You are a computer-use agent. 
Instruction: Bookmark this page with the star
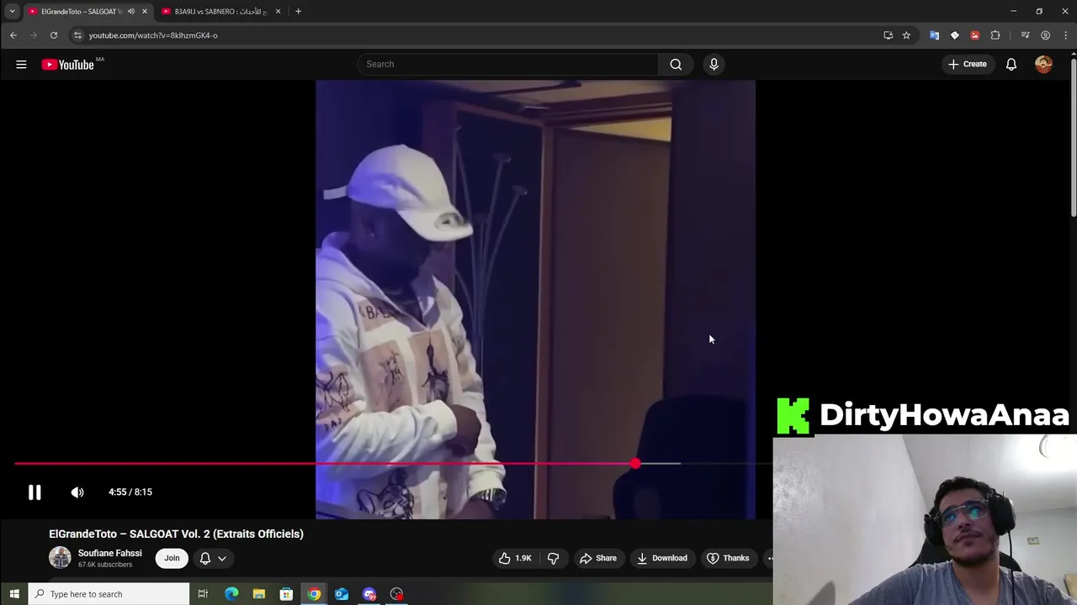click(906, 35)
